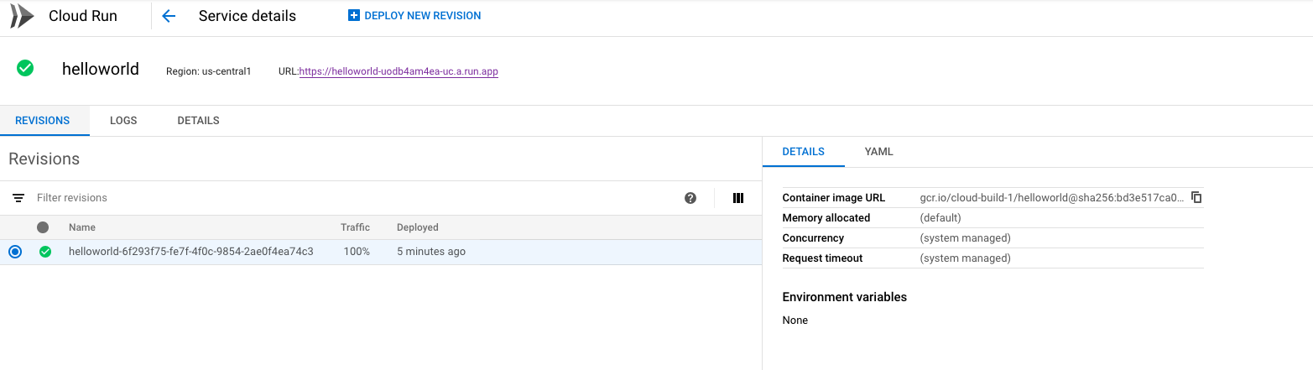Click the Concurrency label
Image resolution: width=1313 pixels, height=370 pixels.
point(813,238)
